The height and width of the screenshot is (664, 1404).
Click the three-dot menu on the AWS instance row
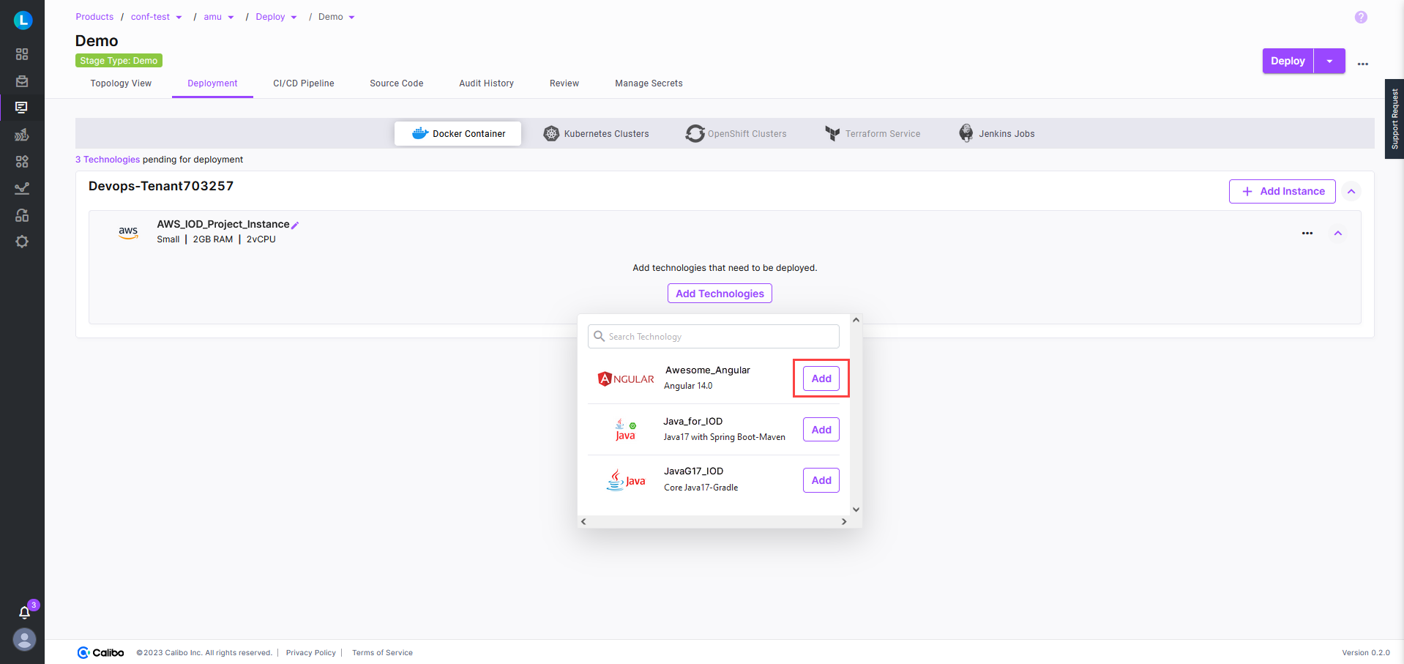[x=1307, y=234]
